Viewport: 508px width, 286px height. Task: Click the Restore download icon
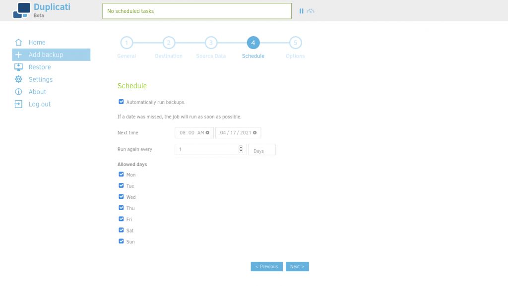click(x=18, y=67)
